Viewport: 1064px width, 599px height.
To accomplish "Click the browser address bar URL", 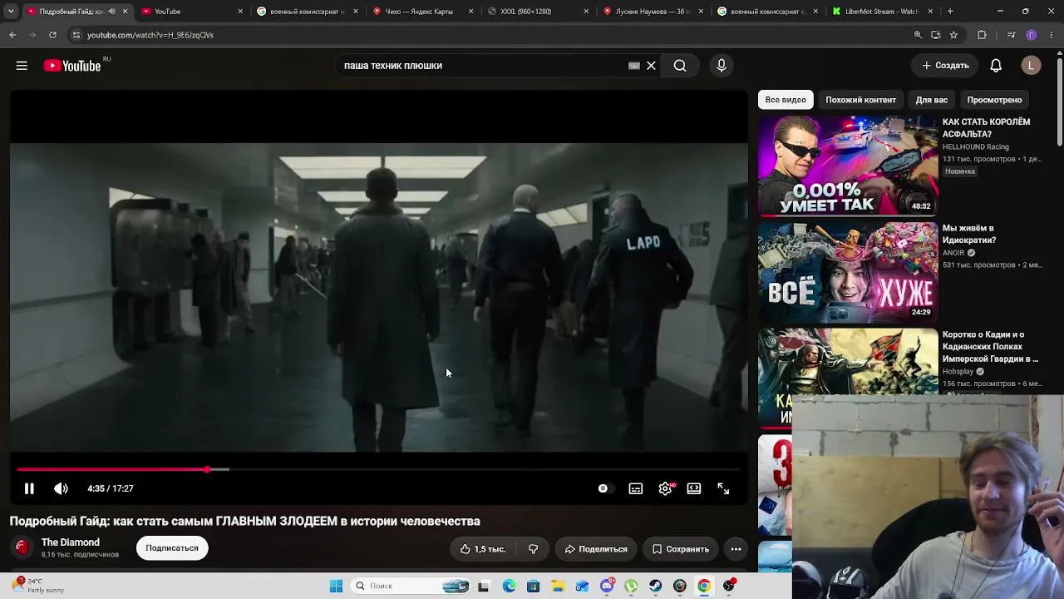I will (150, 35).
